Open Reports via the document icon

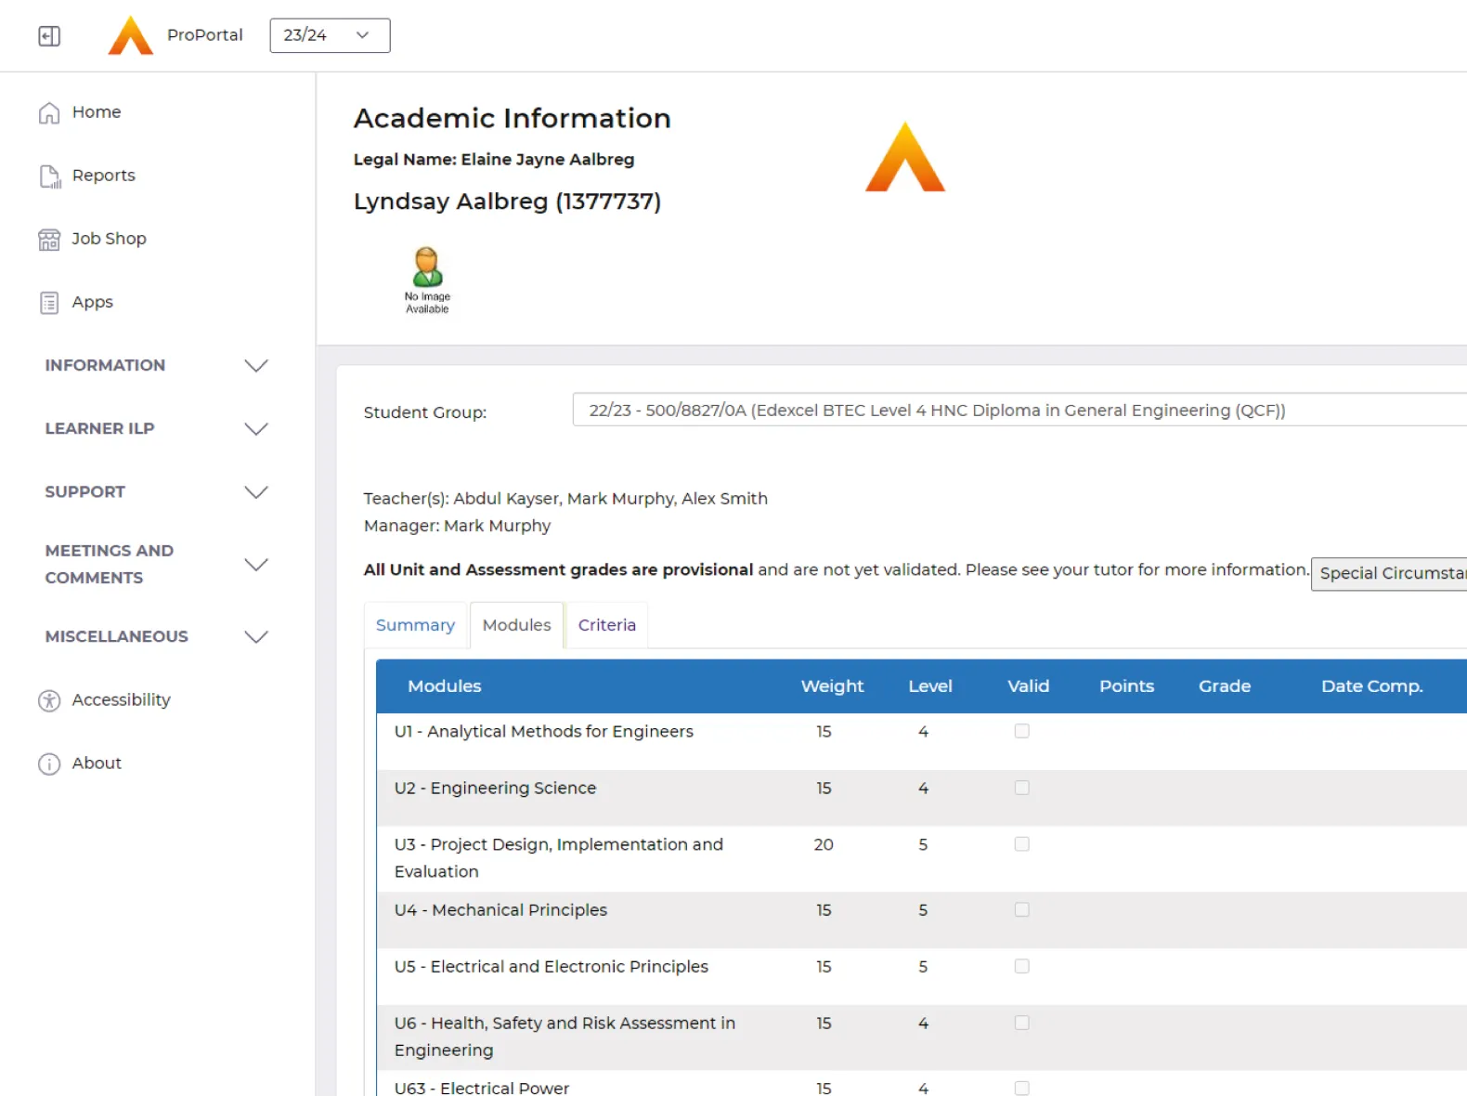(x=49, y=176)
